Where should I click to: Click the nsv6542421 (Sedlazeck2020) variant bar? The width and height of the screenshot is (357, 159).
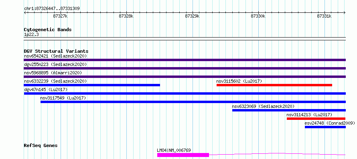pos(185,60)
